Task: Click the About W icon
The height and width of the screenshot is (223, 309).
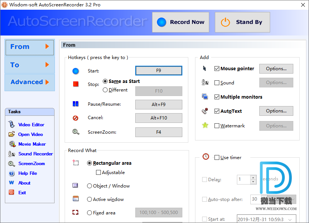Action: click(12, 183)
